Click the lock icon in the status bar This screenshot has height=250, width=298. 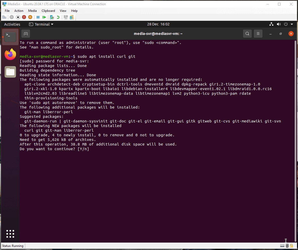(291, 246)
